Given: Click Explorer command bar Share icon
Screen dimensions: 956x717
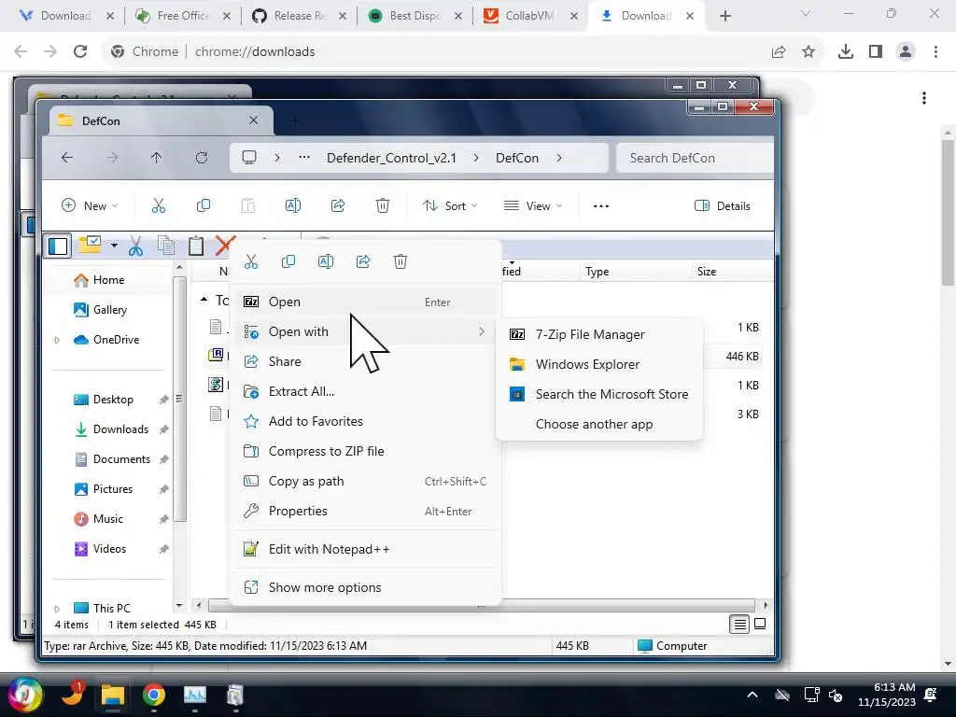Looking at the screenshot, I should pos(338,206).
